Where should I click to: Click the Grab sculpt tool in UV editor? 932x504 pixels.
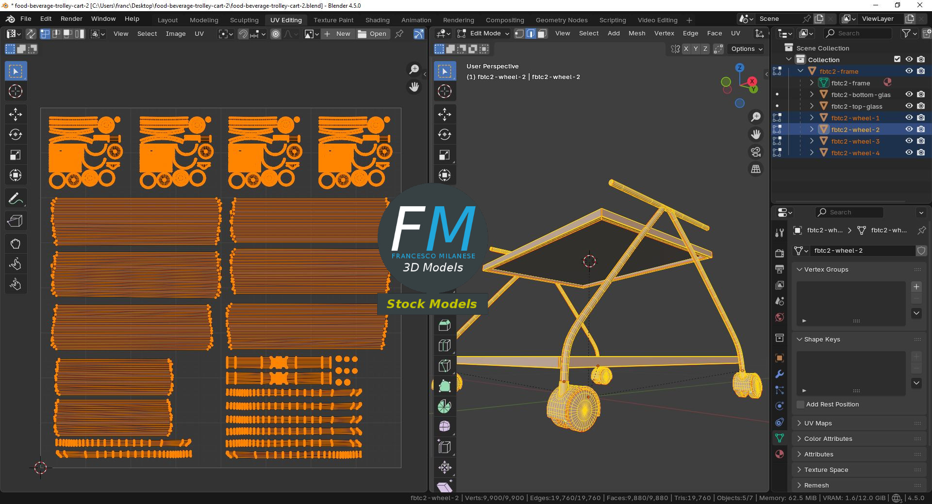pyautogui.click(x=15, y=244)
